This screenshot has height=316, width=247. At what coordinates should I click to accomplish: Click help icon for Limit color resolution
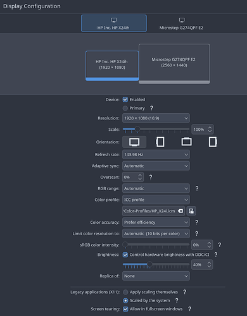(x=196, y=233)
